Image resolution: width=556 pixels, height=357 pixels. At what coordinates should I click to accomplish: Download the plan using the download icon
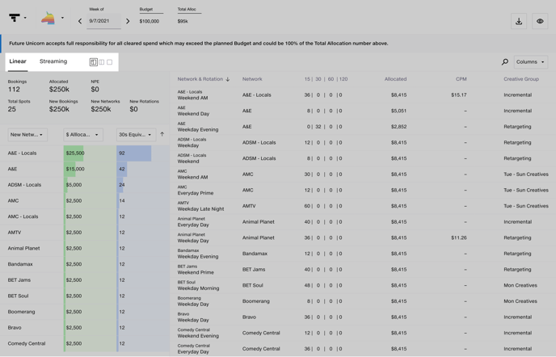tap(519, 21)
